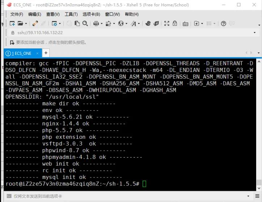Lock the screen with padlock icon
262x202 pixels.
click(175, 23)
